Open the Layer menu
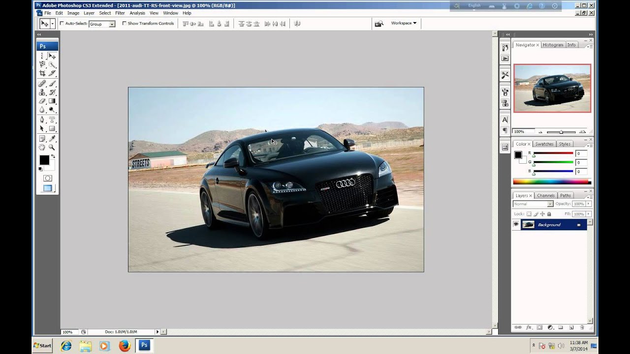This screenshot has height=354, width=630. coord(89,13)
